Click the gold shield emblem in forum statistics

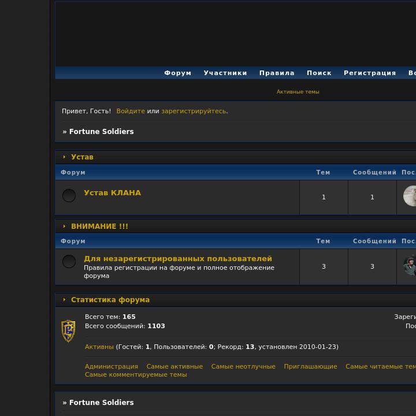68,331
